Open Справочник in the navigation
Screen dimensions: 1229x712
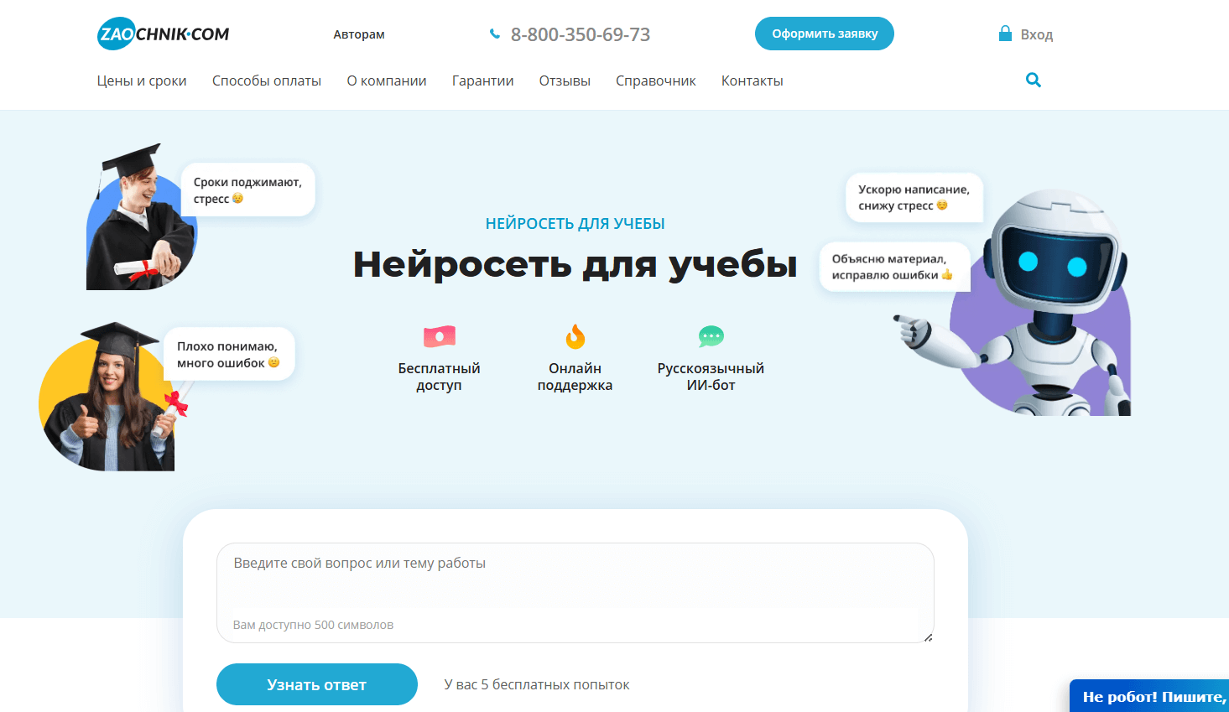(x=656, y=81)
